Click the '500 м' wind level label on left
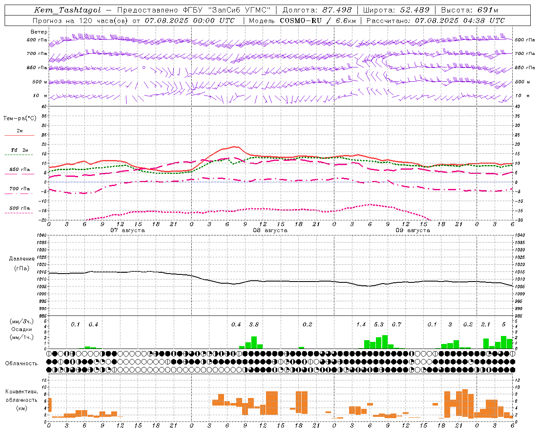Image resolution: width=537 pixels, height=429 pixels. point(40,82)
